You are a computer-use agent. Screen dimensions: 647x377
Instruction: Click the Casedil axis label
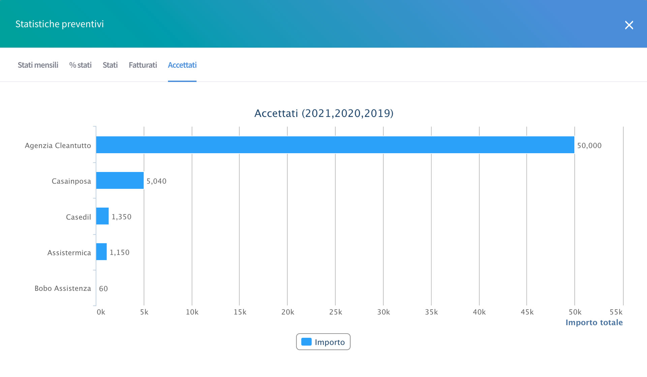click(79, 217)
